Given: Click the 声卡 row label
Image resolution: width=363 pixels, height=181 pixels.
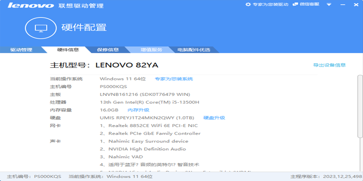Looking at the screenshot, I should click(55, 141).
